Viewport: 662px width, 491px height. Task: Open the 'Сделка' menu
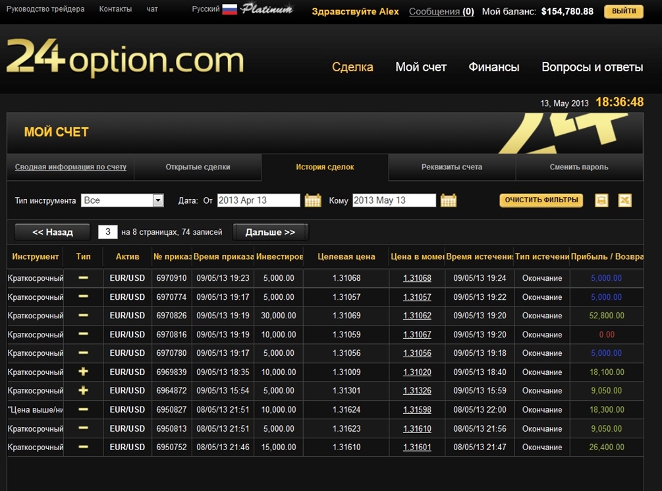click(352, 67)
